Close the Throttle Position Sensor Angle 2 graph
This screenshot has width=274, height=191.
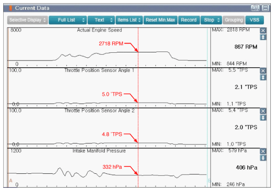[263, 111]
